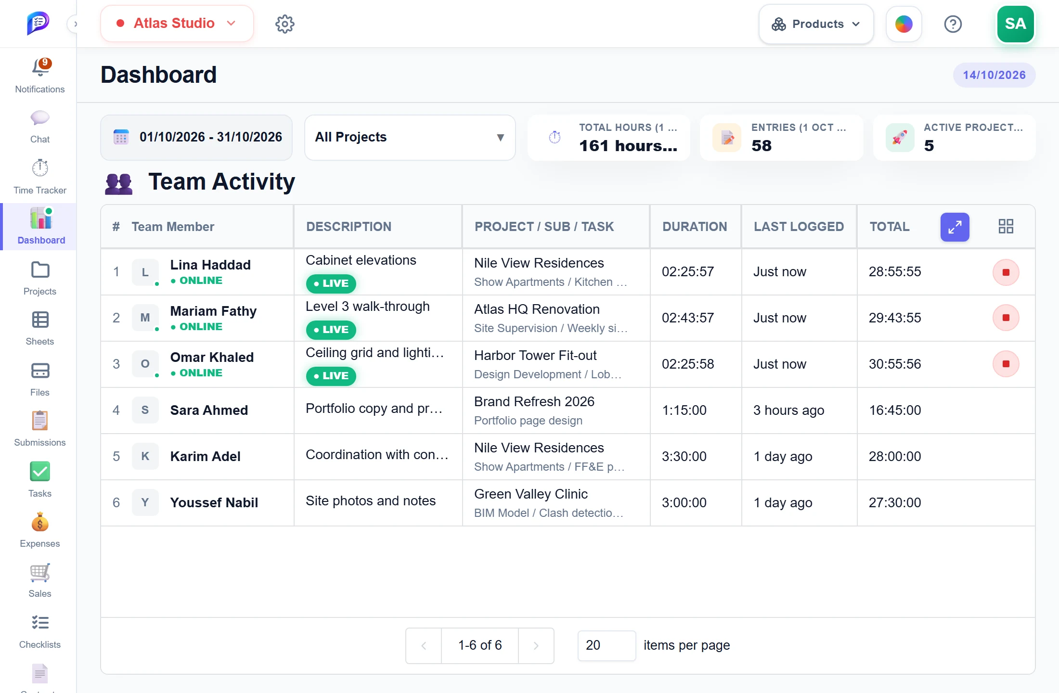Open the Submissions clipboard icon
Screen dimensions: 1059x693
tap(40, 421)
